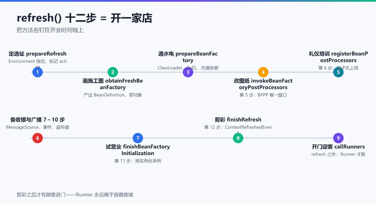Screen dimensions: 376x204
Task: Select text 'refresh 之外：Runner 才跑'
Action: click(x=338, y=154)
